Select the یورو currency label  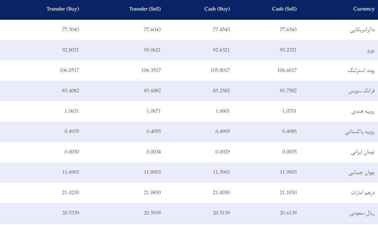pos(371,50)
